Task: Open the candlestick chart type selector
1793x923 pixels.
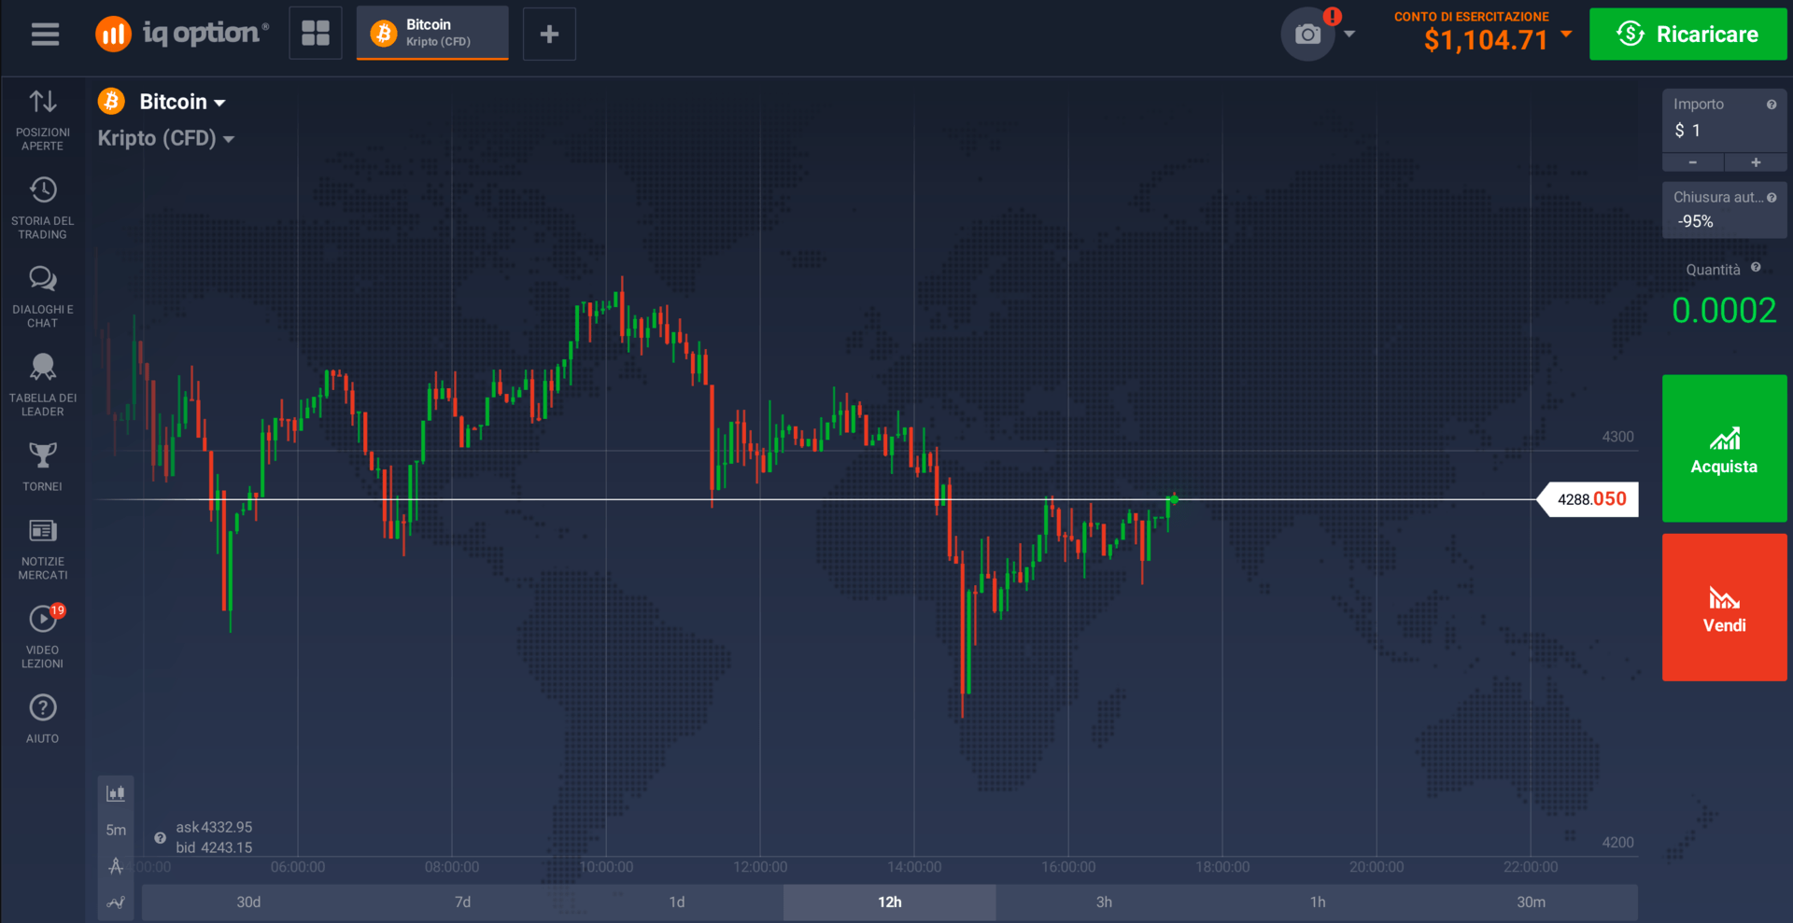Action: coord(116,793)
